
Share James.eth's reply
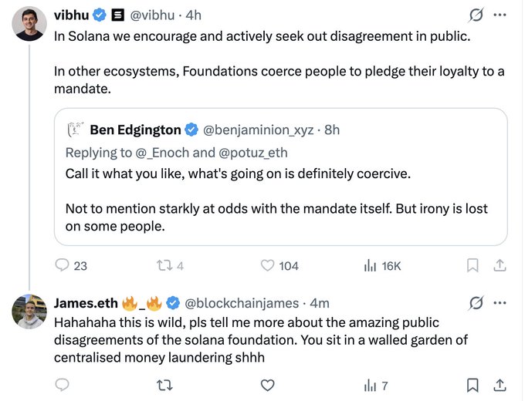coord(500,384)
